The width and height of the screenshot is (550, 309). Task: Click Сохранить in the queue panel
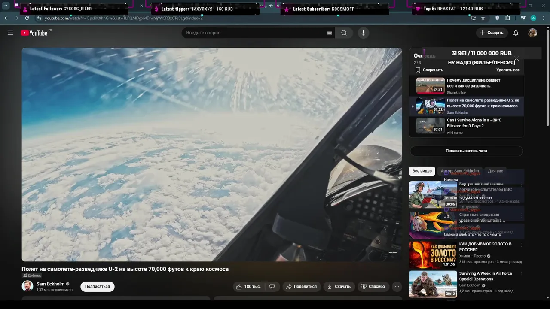pyautogui.click(x=429, y=70)
